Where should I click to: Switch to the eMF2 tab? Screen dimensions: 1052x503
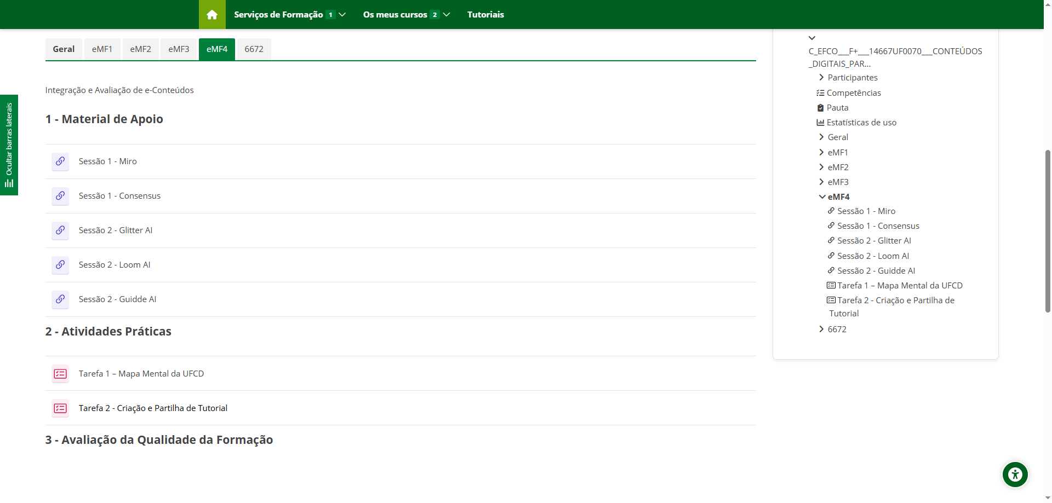[141, 49]
